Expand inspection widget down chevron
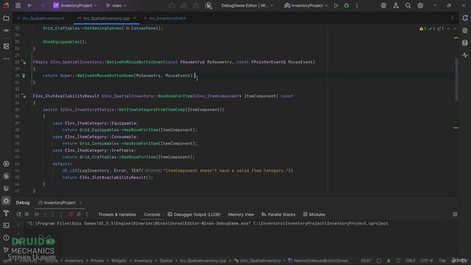The width and height of the screenshot is (471, 265). tap(455, 29)
